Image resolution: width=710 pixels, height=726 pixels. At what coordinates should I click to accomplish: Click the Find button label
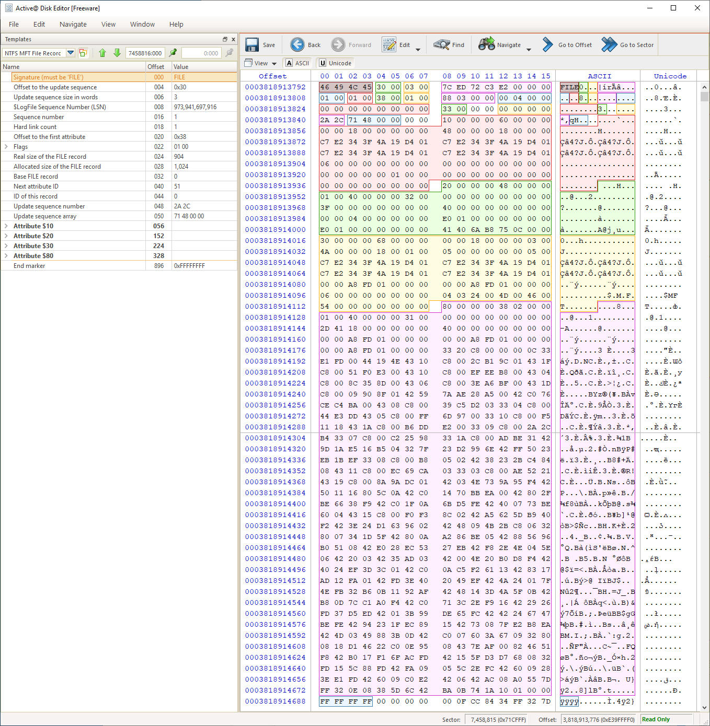click(458, 45)
